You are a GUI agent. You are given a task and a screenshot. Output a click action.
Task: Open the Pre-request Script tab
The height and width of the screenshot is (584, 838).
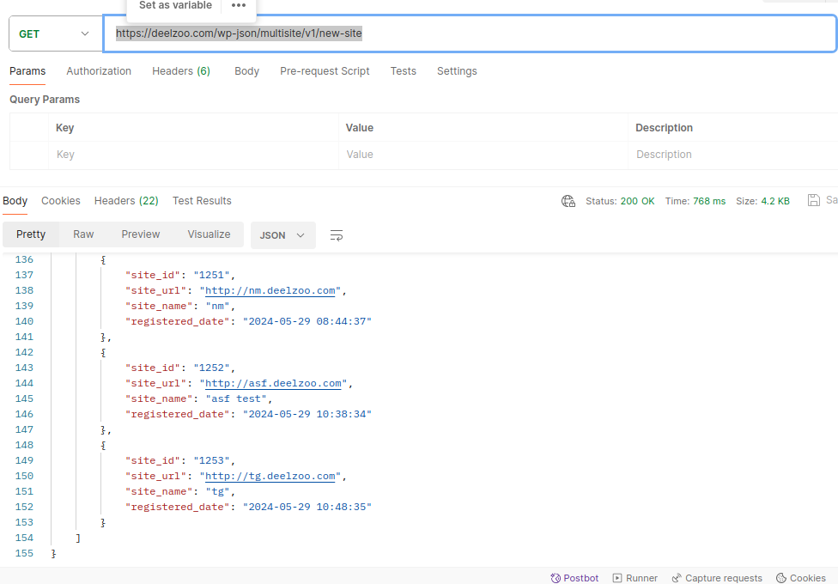click(x=325, y=71)
